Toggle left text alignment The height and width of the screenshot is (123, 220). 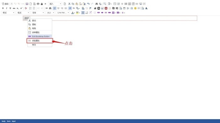pos(55,8)
